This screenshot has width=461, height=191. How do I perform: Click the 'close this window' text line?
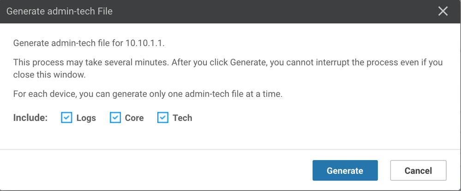(x=49, y=75)
